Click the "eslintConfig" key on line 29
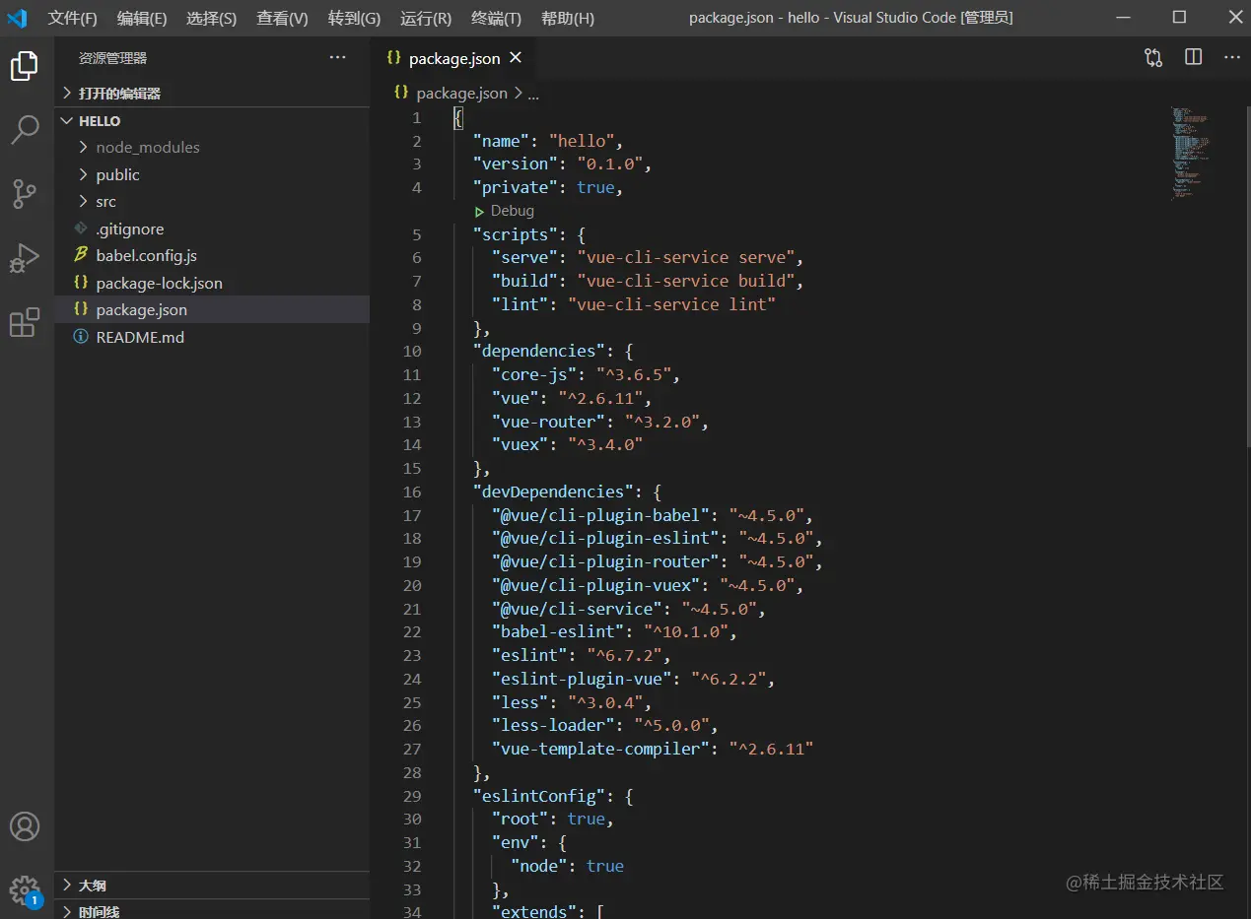 point(539,796)
